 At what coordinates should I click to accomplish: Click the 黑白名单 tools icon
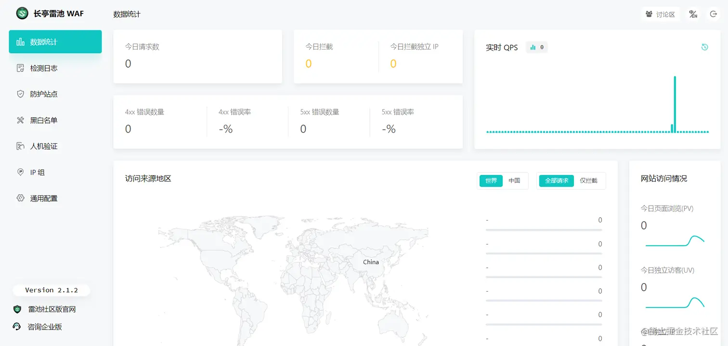[x=20, y=120]
